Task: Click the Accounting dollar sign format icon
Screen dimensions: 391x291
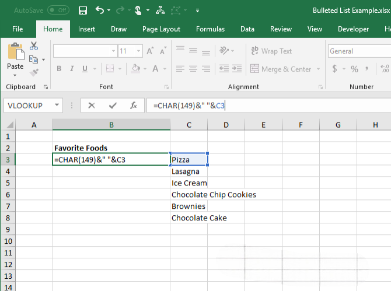Action: (334, 68)
